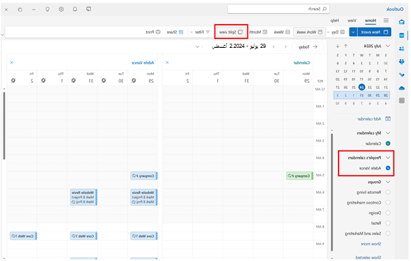Open the More apps grid icon
Screen dimensions: 411x261
401,100
